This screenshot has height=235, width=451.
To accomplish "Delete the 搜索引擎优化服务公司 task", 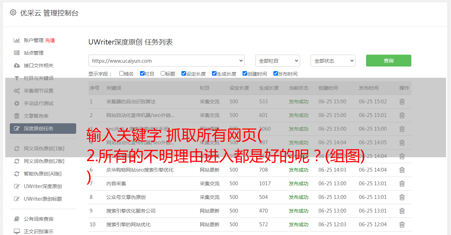I will point(402,211).
